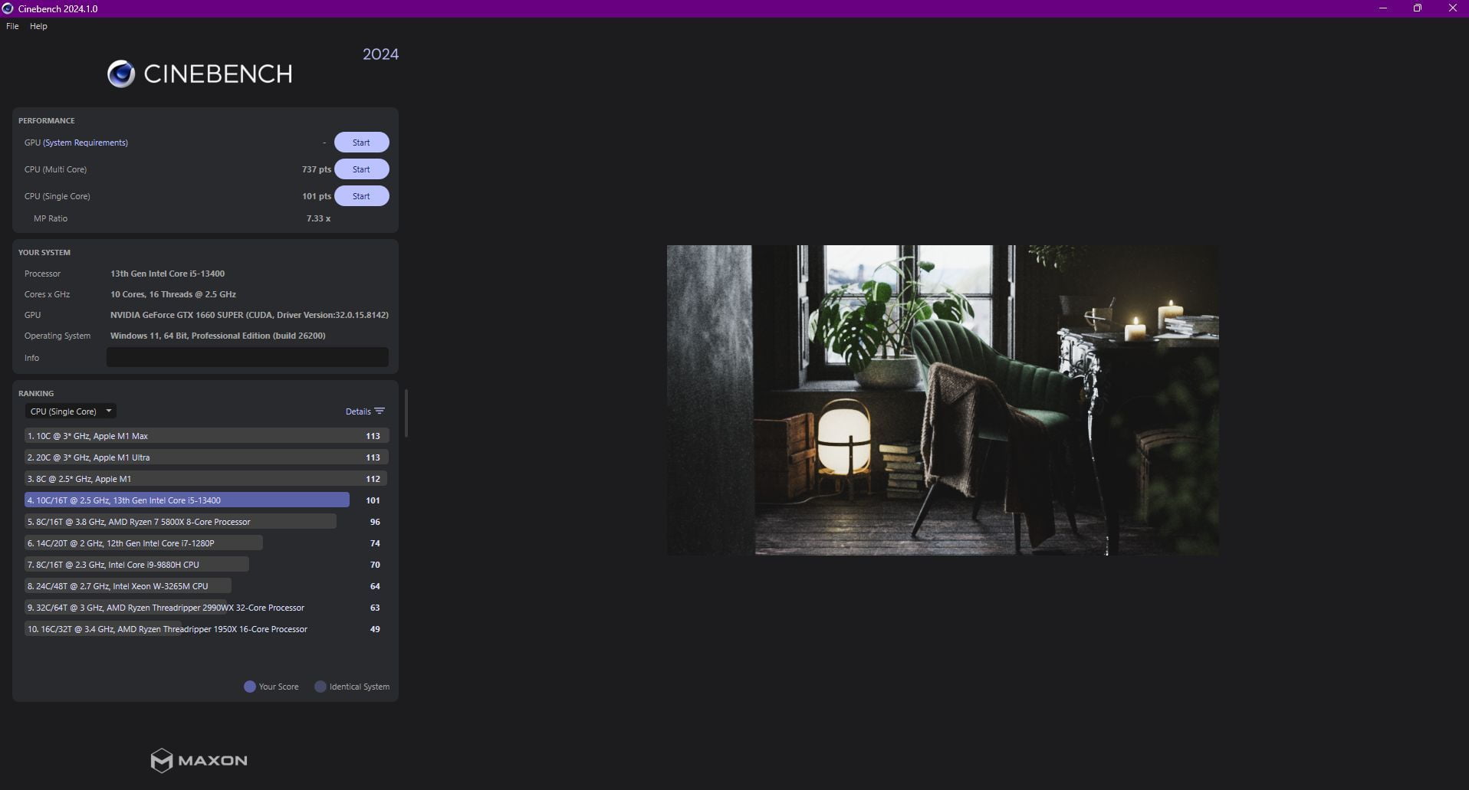The image size is (1469, 790).
Task: Click the left panel vertical scrollbar
Action: 406,414
